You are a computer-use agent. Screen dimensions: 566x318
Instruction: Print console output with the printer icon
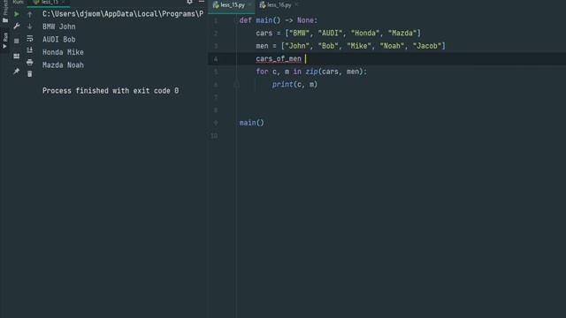(x=30, y=62)
